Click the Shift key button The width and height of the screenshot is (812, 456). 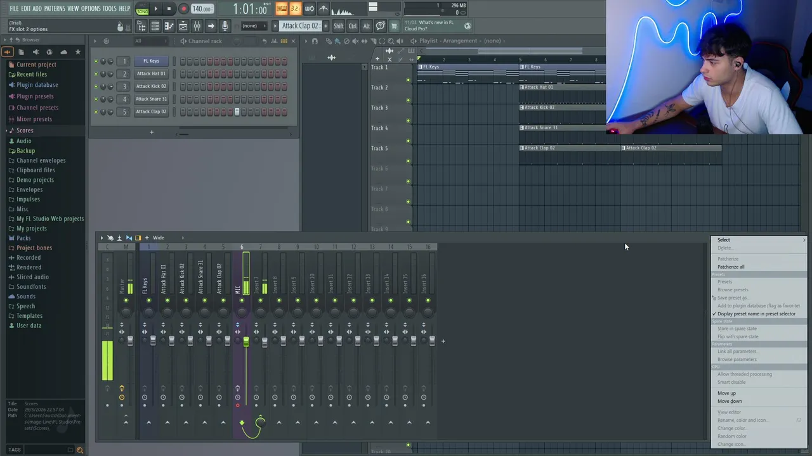tap(339, 26)
